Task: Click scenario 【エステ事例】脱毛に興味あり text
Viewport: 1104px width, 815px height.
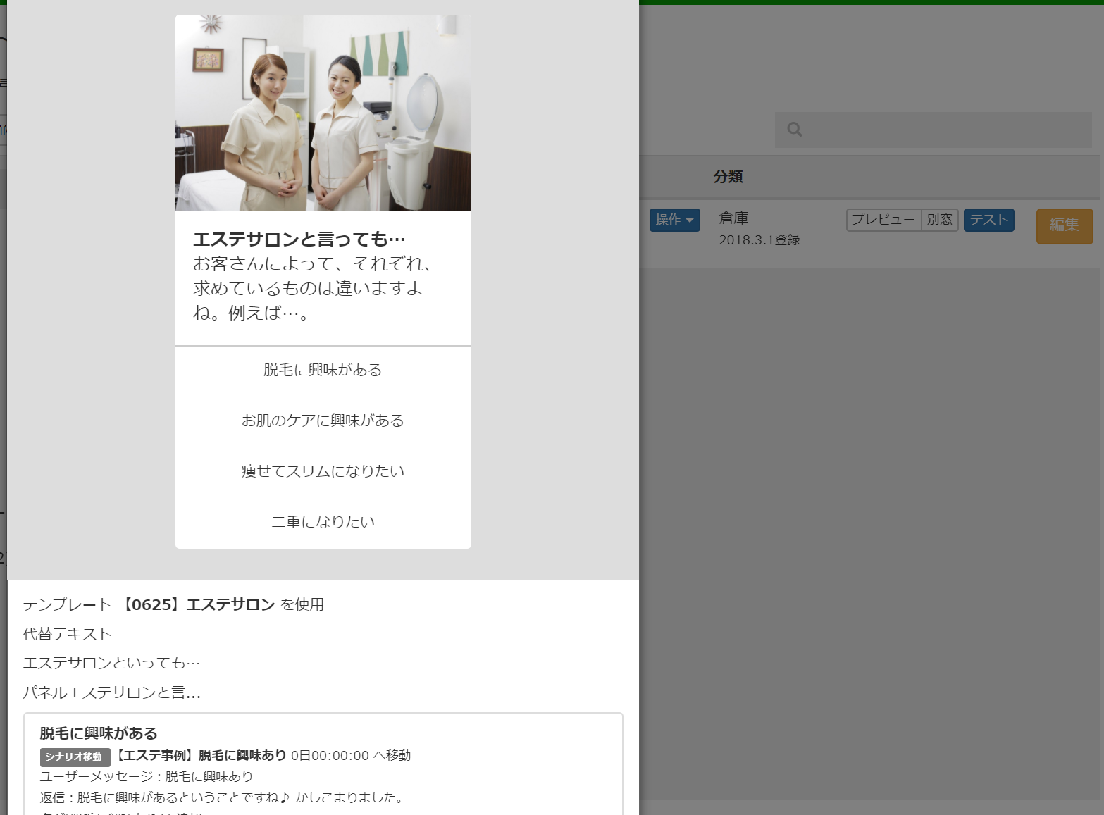Action: coord(199,755)
